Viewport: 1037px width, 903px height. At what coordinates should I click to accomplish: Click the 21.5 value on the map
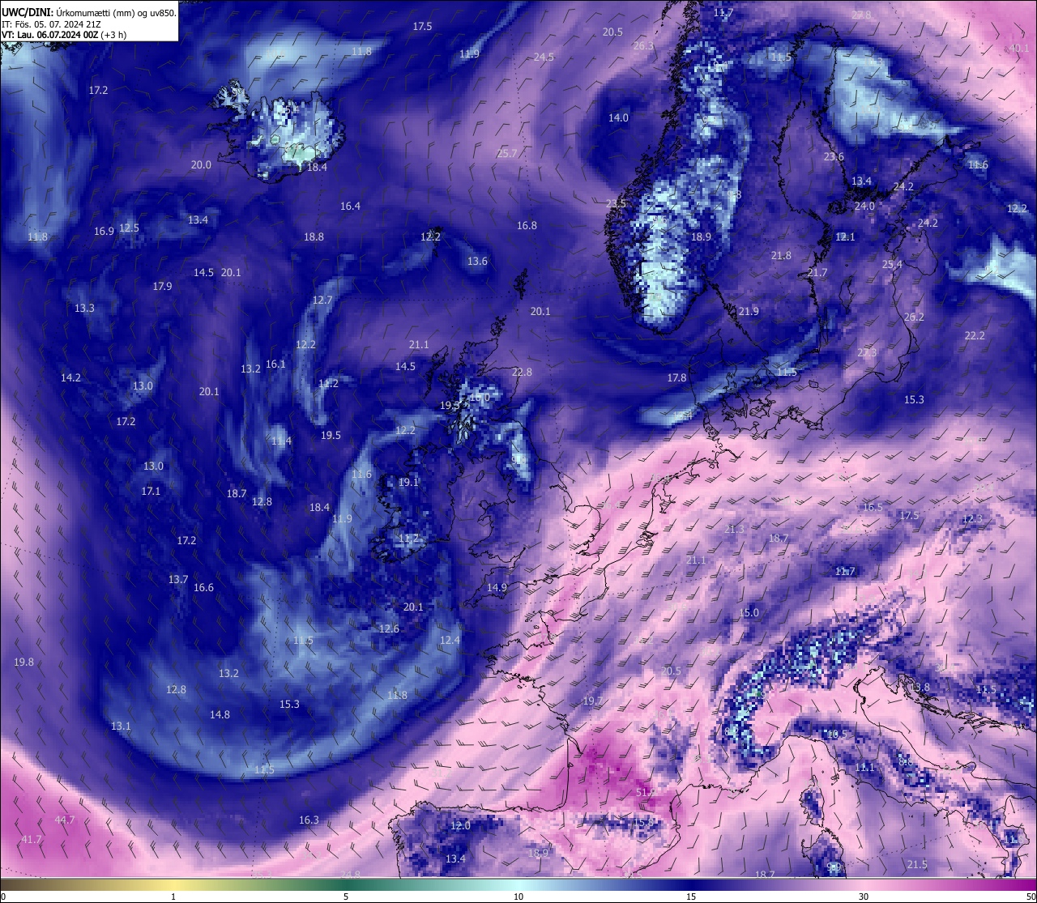pyautogui.click(x=917, y=865)
